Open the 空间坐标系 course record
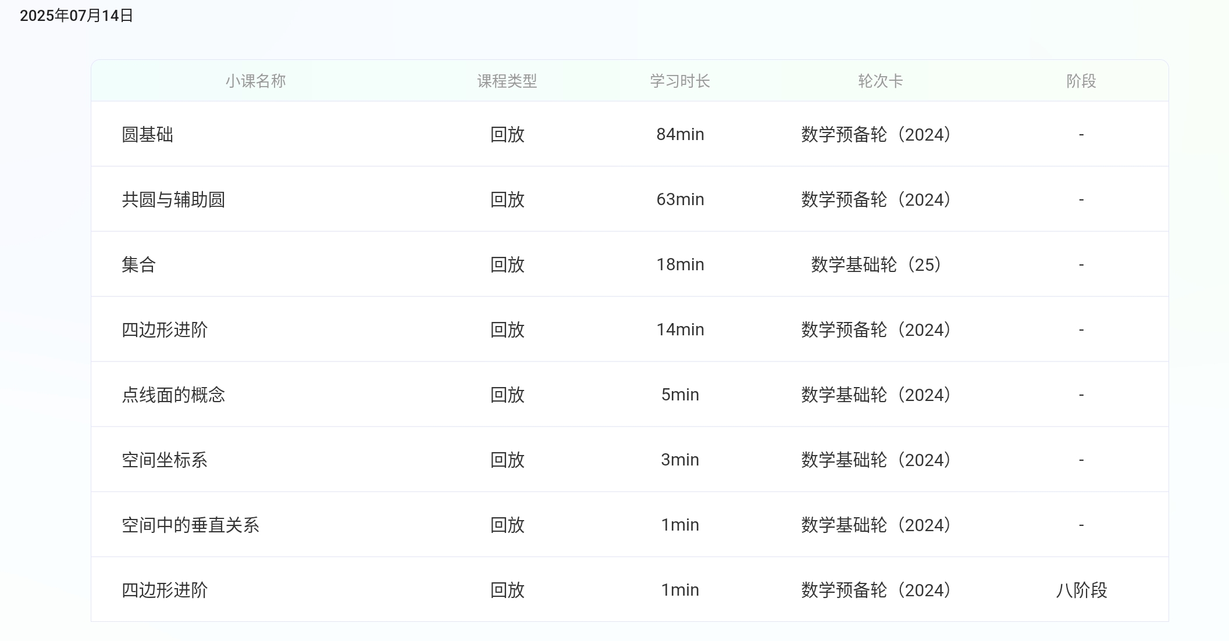The image size is (1229, 641). tap(165, 460)
